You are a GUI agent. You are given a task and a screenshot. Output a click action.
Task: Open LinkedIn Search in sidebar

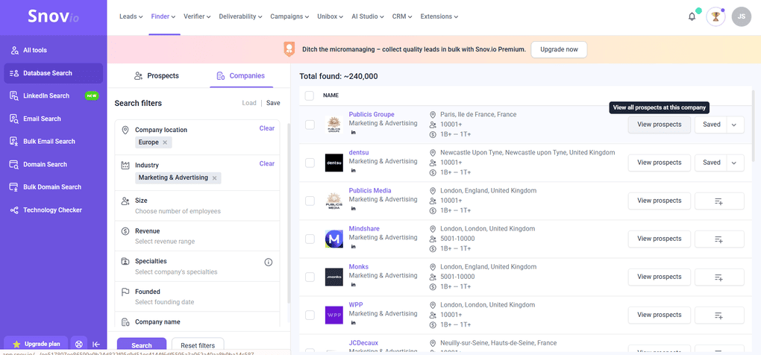click(x=54, y=96)
